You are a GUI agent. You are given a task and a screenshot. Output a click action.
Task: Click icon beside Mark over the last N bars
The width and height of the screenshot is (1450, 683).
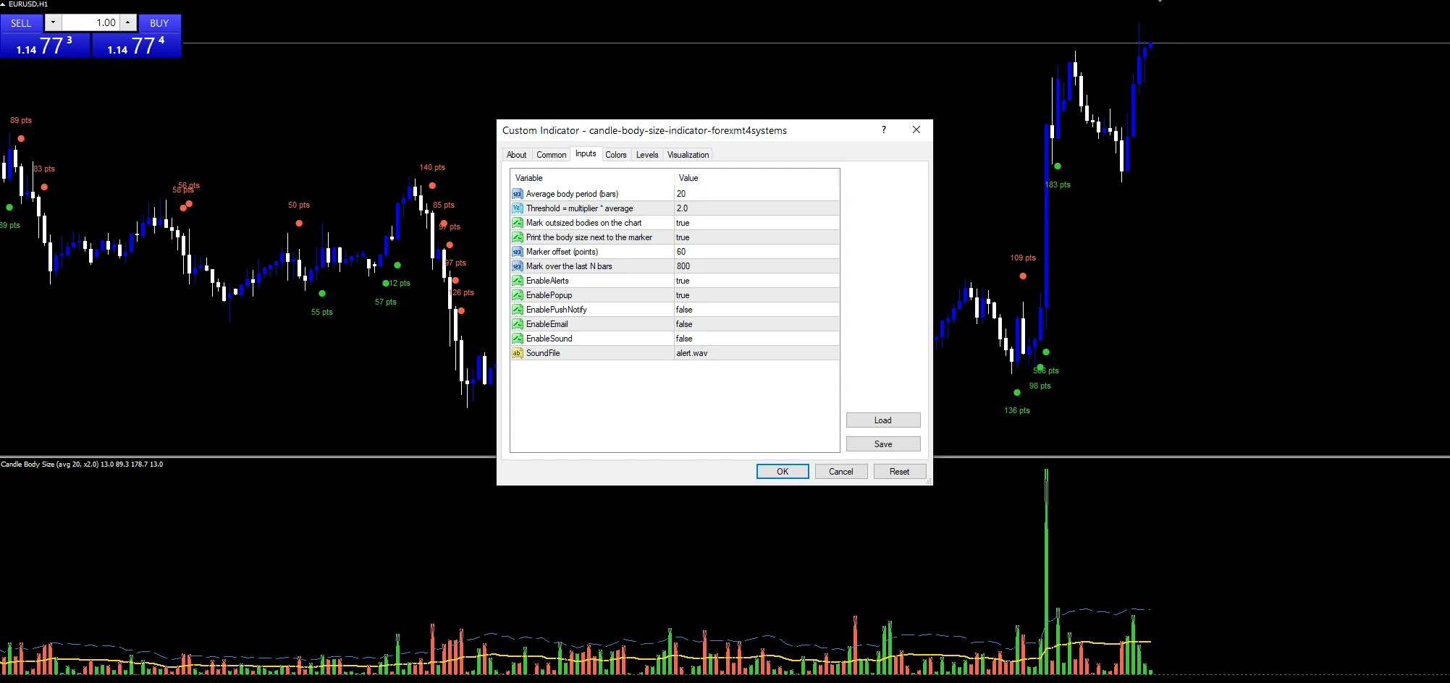(x=517, y=266)
